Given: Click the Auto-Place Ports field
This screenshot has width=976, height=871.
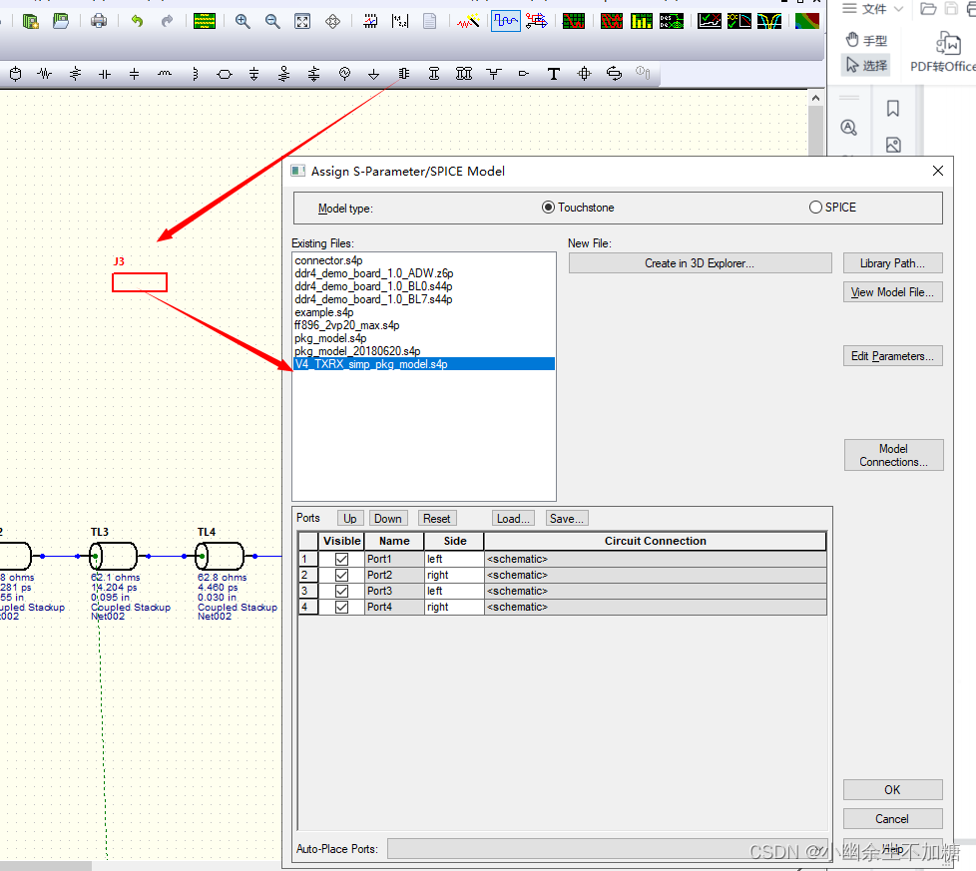Looking at the screenshot, I should 608,849.
